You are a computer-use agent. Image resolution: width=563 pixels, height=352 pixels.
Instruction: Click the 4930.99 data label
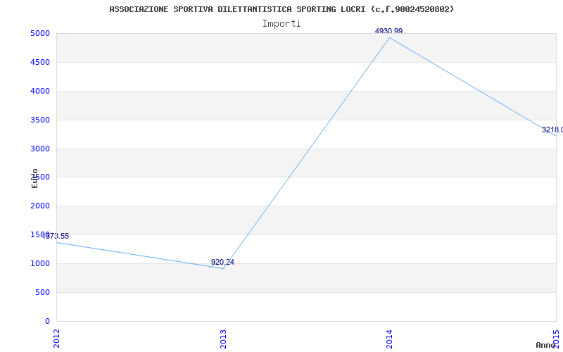coord(388,31)
